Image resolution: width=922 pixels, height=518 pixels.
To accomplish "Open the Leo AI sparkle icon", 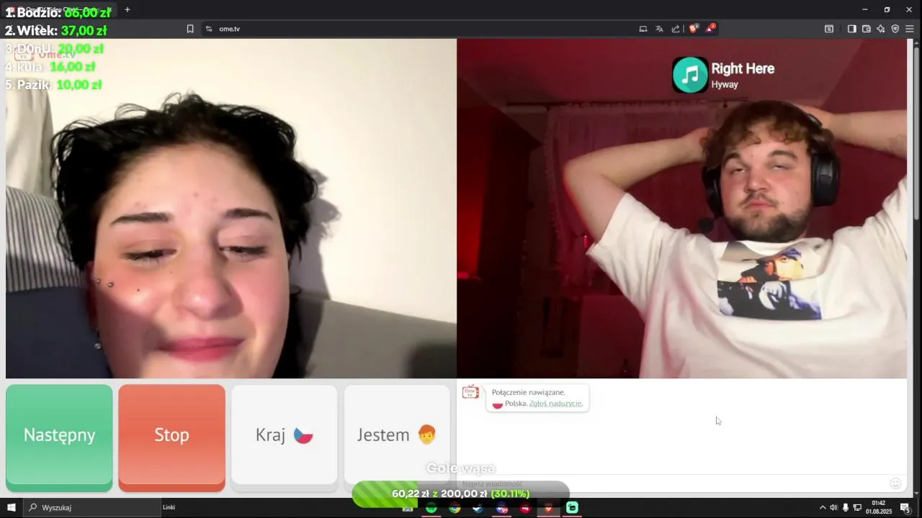I will (880, 29).
